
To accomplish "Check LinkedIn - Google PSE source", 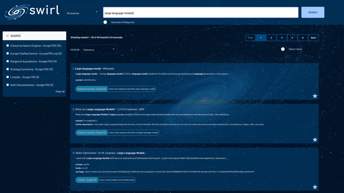I will point(8,77).
